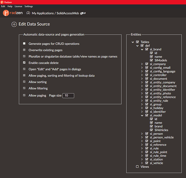Screen dimensions: 186x178
Task: Open the Settings menu
Action: click(29, 6)
